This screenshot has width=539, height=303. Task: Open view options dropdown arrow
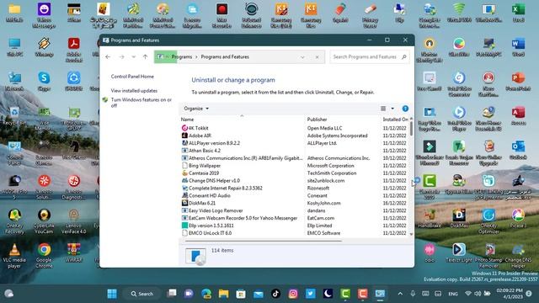coord(392,109)
